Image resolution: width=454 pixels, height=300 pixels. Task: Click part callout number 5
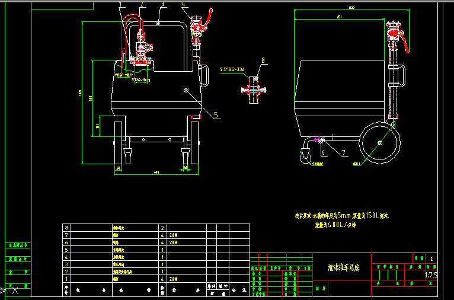click(216, 115)
